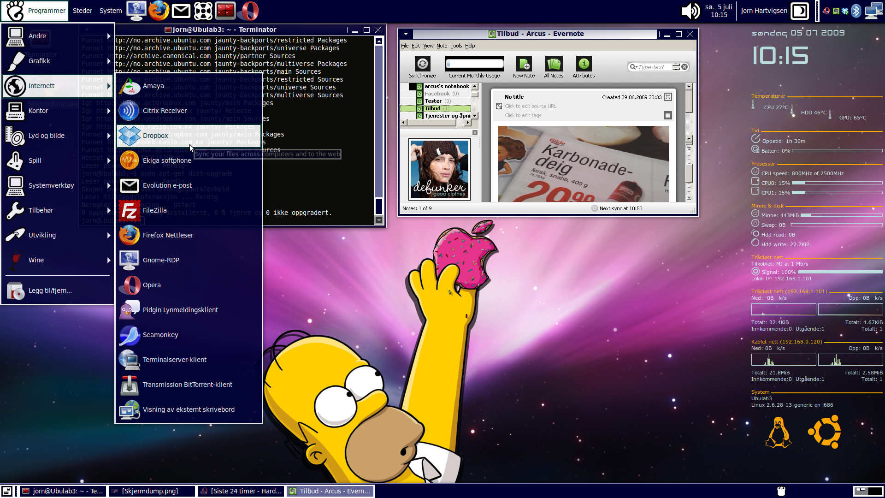Switch to Siste 24 timer taskbar button
This screenshot has width=885, height=498.
[241, 491]
